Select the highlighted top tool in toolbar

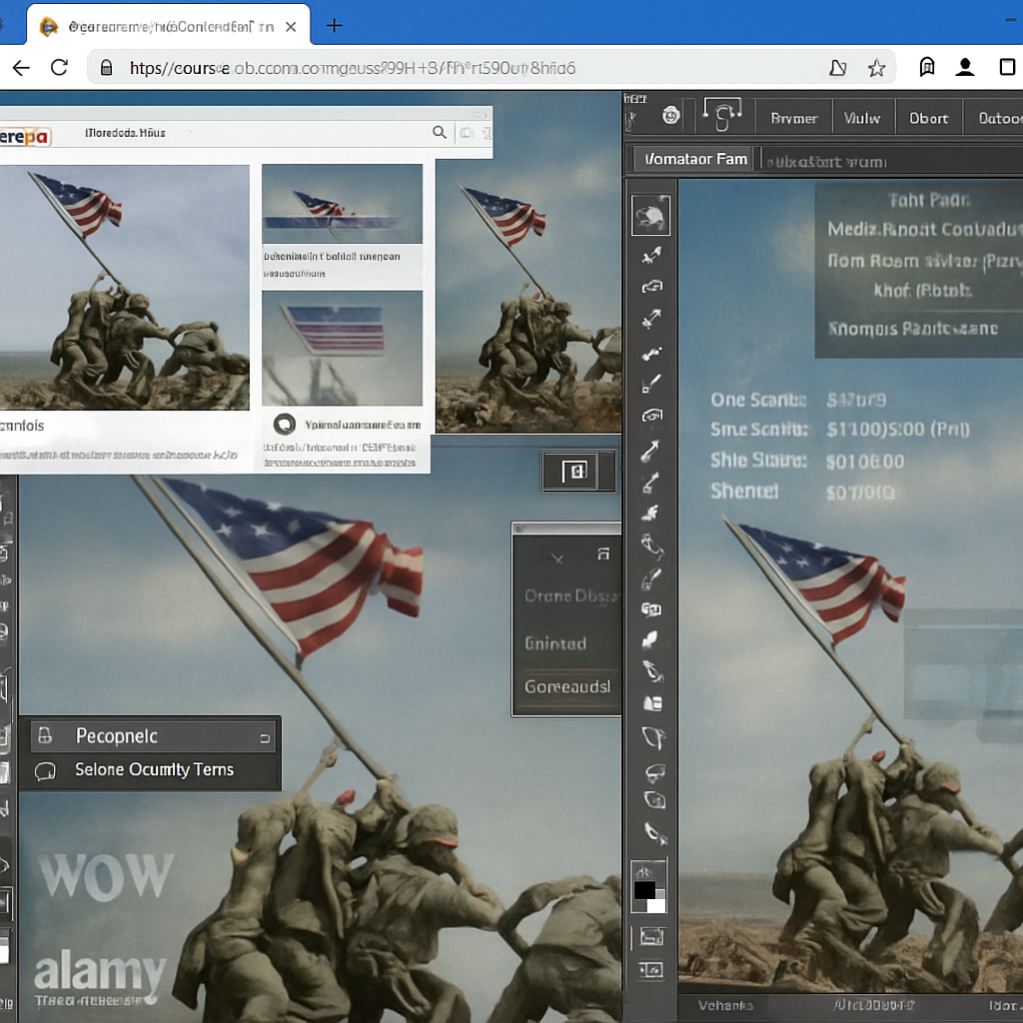(x=650, y=215)
